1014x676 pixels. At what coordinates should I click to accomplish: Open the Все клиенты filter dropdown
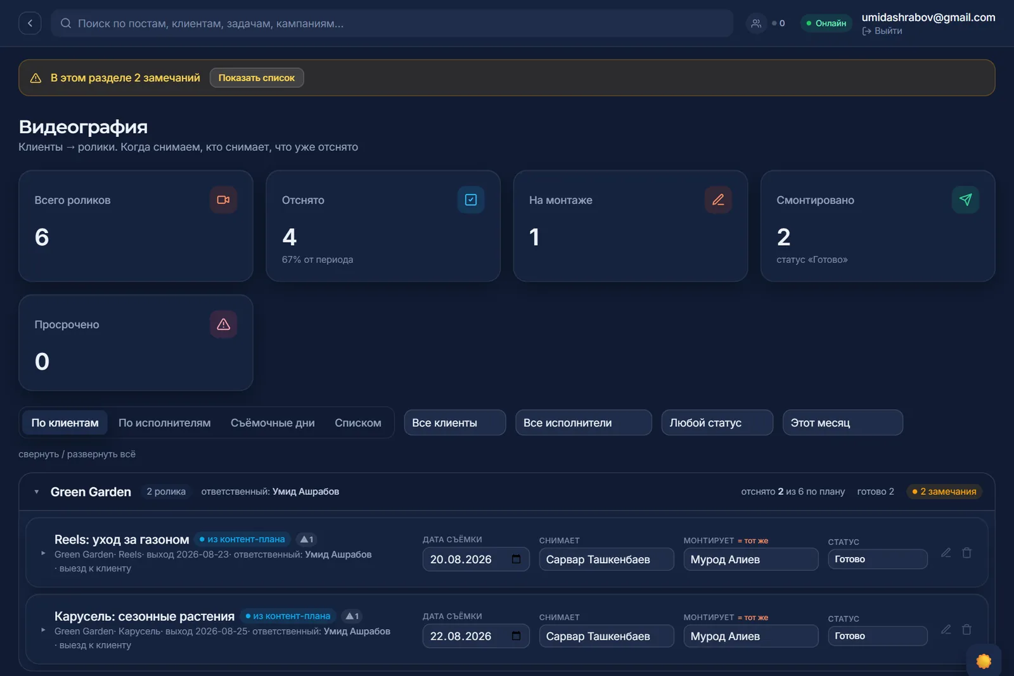[x=455, y=423]
